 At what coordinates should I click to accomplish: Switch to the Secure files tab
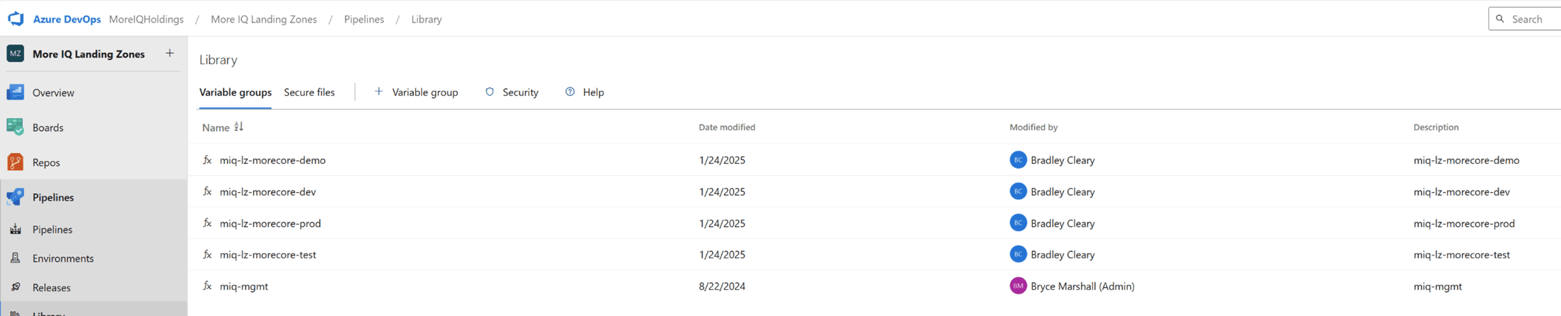[x=309, y=92]
